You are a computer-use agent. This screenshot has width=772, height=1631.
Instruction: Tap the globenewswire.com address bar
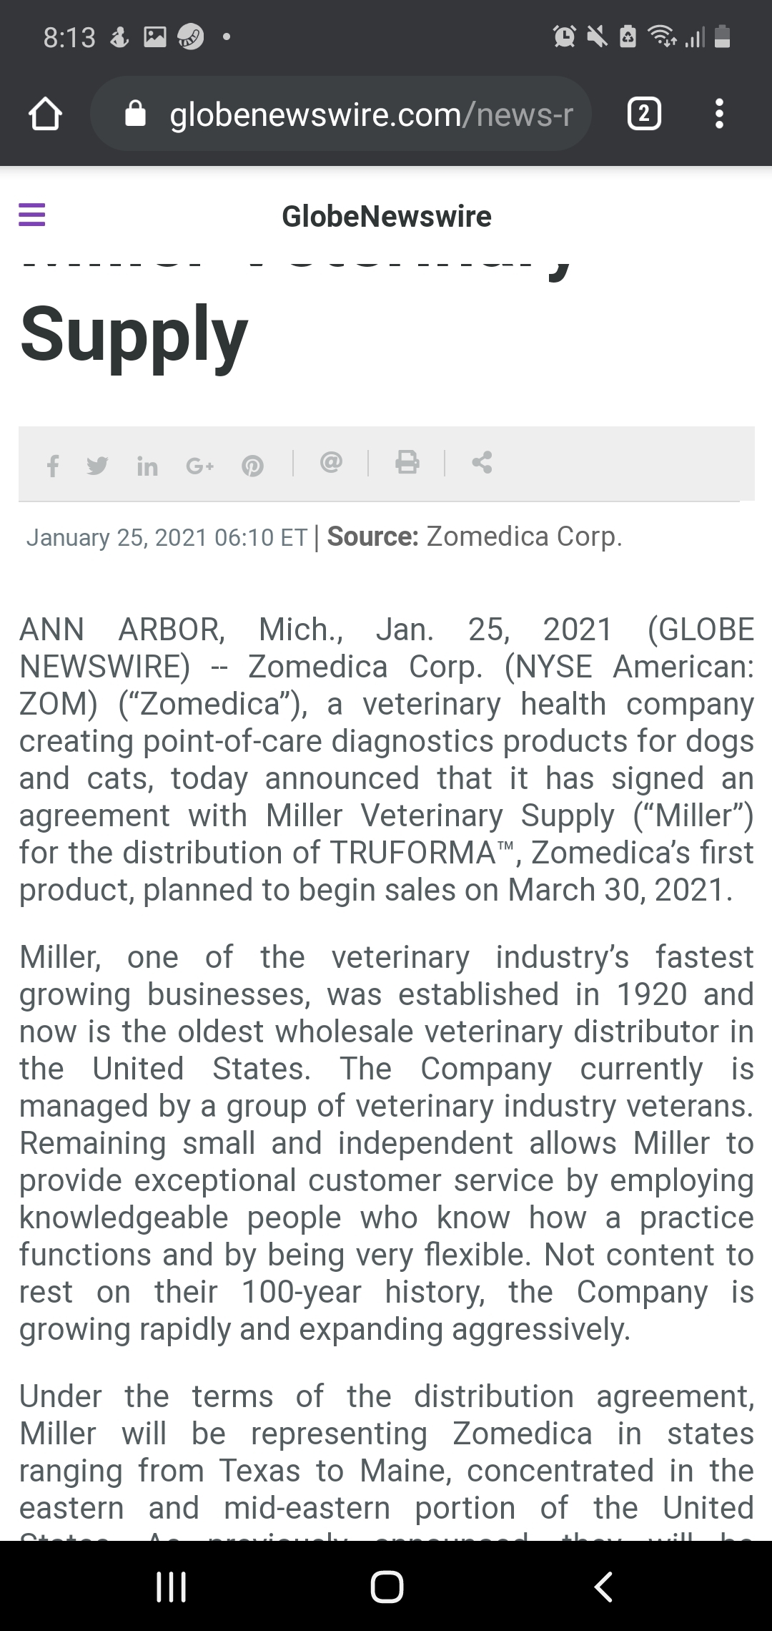coord(370,114)
